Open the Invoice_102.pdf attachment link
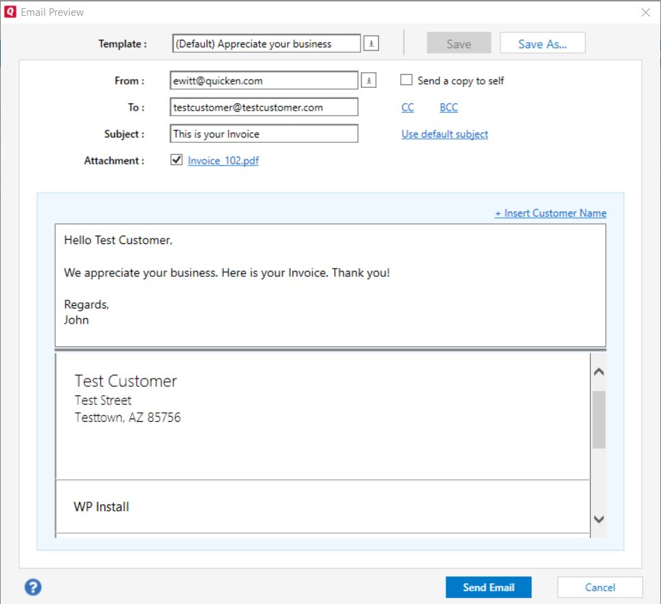Image resolution: width=661 pixels, height=604 pixels. tap(223, 159)
